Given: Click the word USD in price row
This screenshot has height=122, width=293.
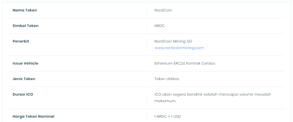Looking at the screenshot, I should [x=177, y=116].
